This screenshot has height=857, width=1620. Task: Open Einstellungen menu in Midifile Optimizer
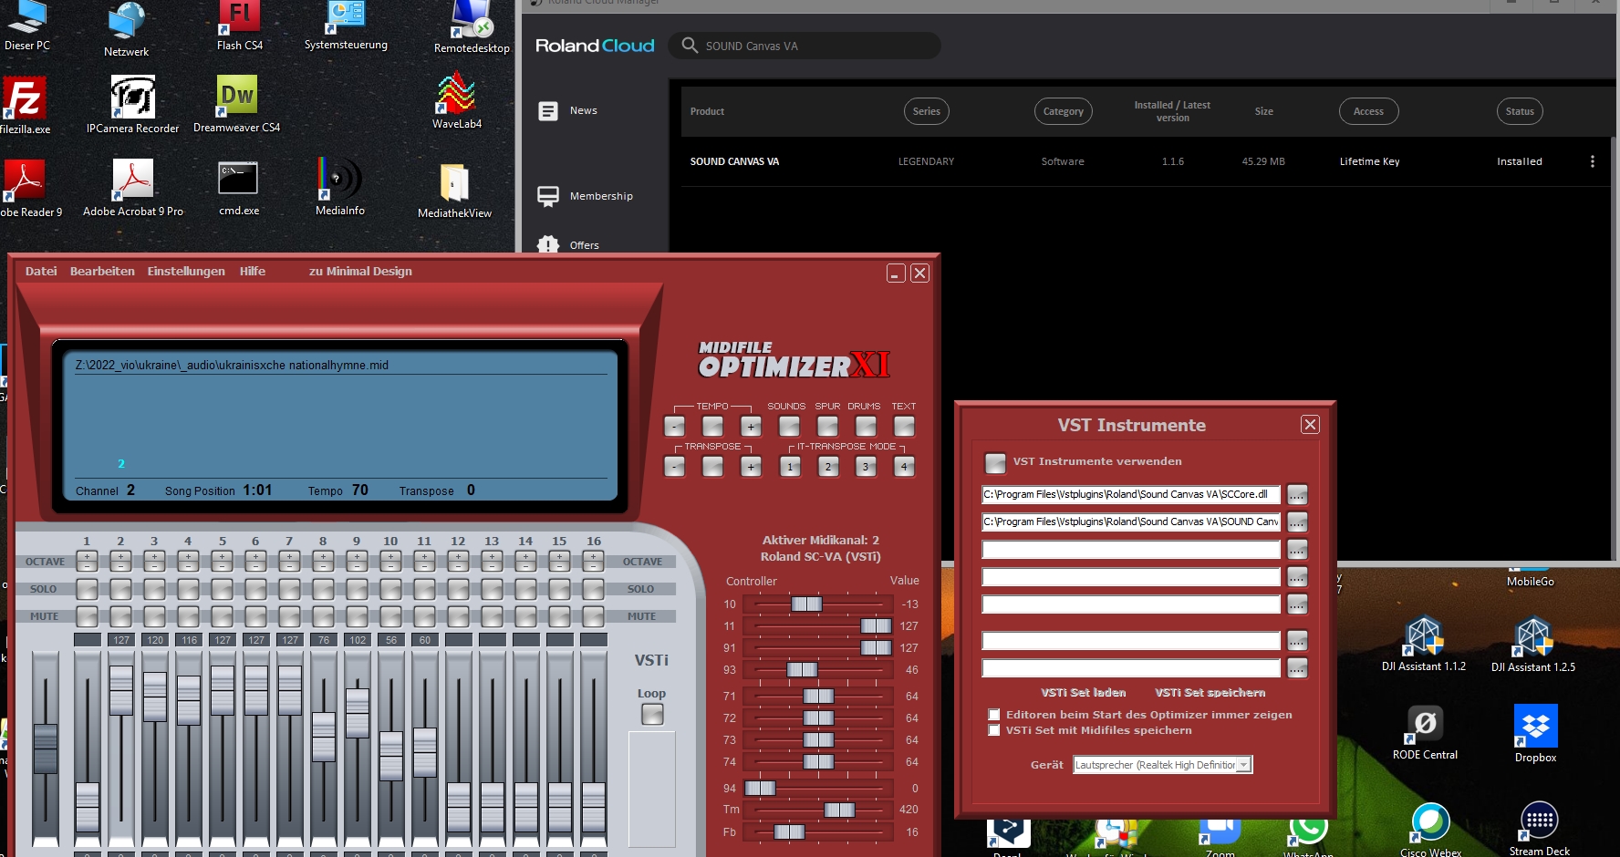(186, 272)
